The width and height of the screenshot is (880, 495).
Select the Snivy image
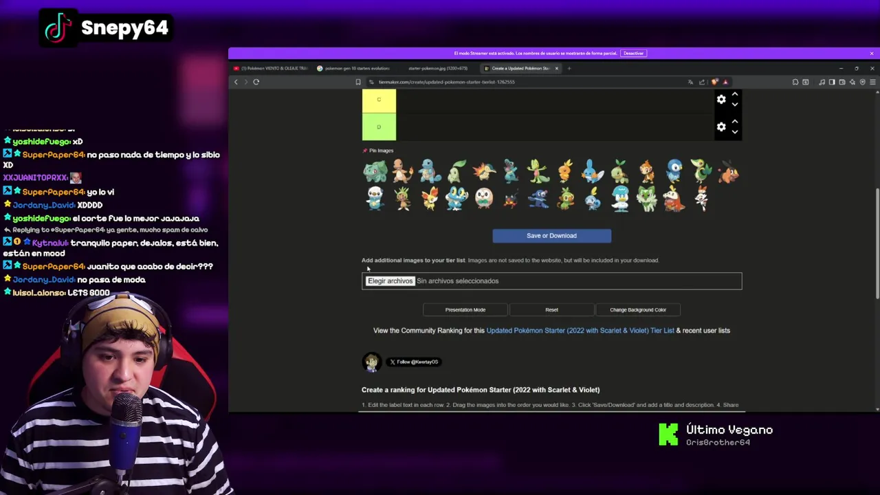pos(701,171)
